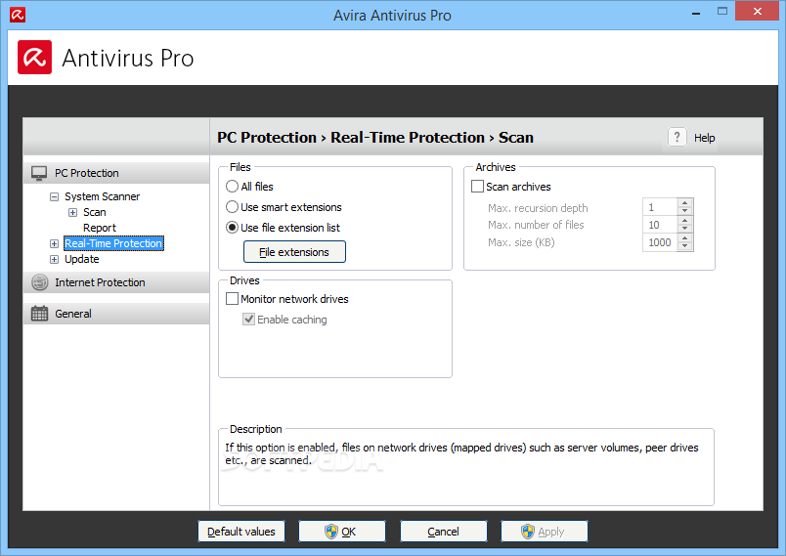Collapse the System Scanner tree node
This screenshot has width=786, height=556.
(54, 196)
